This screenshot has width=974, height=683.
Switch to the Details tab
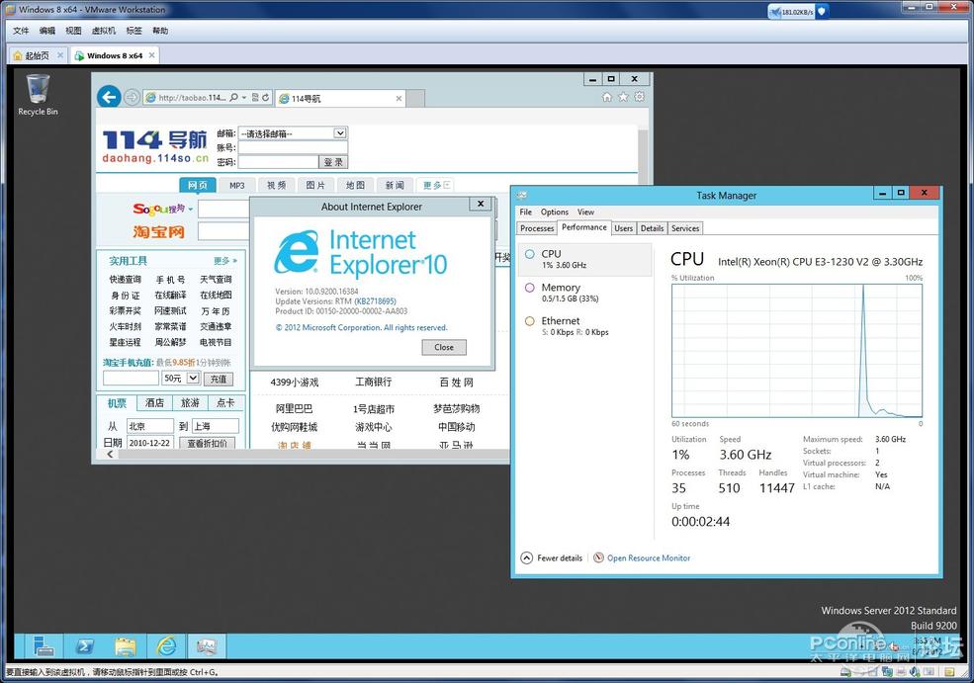click(x=652, y=228)
